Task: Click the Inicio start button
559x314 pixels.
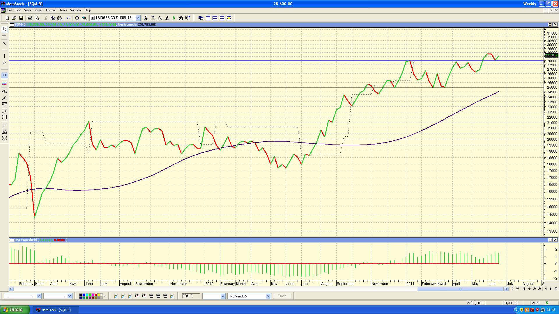Action: pyautogui.click(x=15, y=310)
